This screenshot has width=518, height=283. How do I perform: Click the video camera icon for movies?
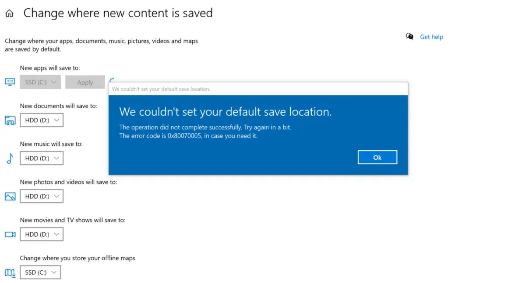[x=10, y=234]
